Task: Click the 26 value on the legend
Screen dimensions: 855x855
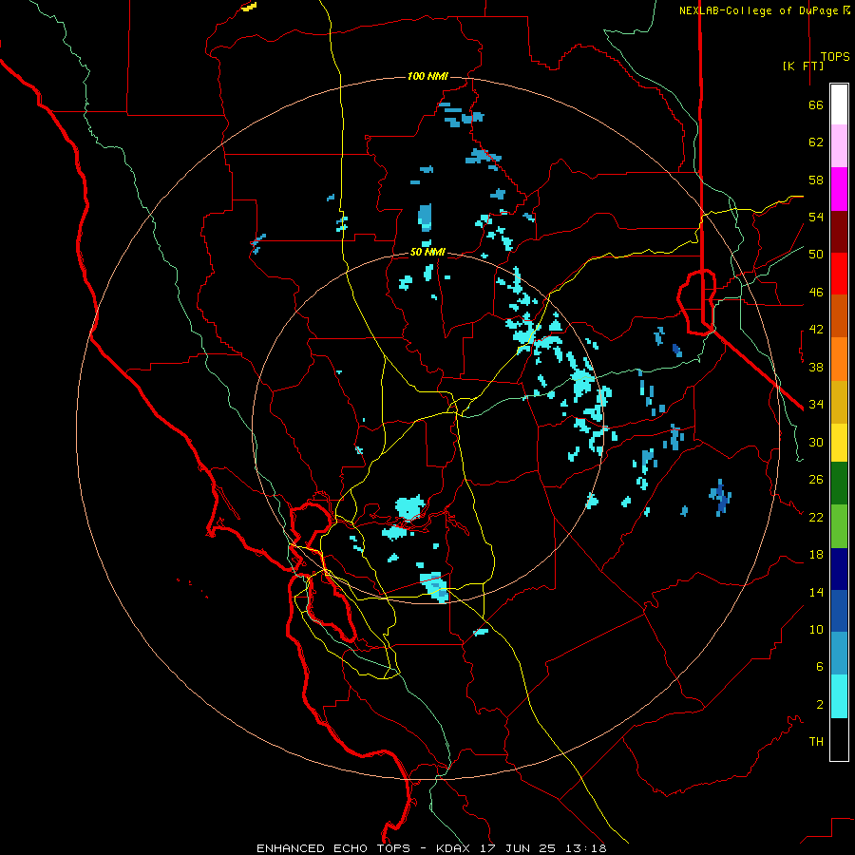Action: pos(816,480)
